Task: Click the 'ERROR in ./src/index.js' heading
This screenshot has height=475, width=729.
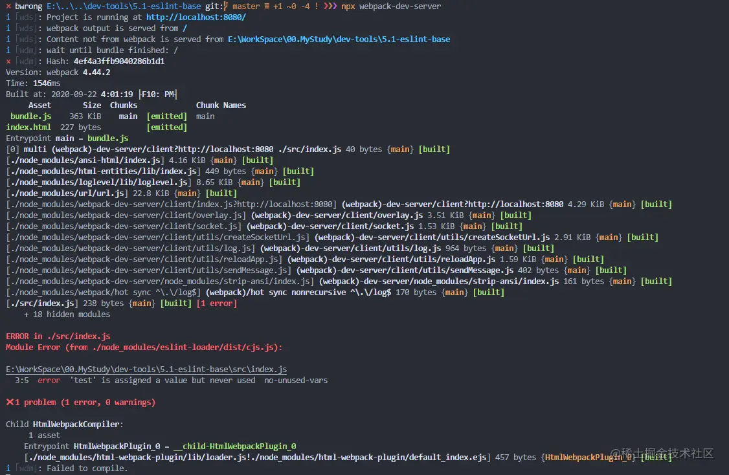Action: 58,336
